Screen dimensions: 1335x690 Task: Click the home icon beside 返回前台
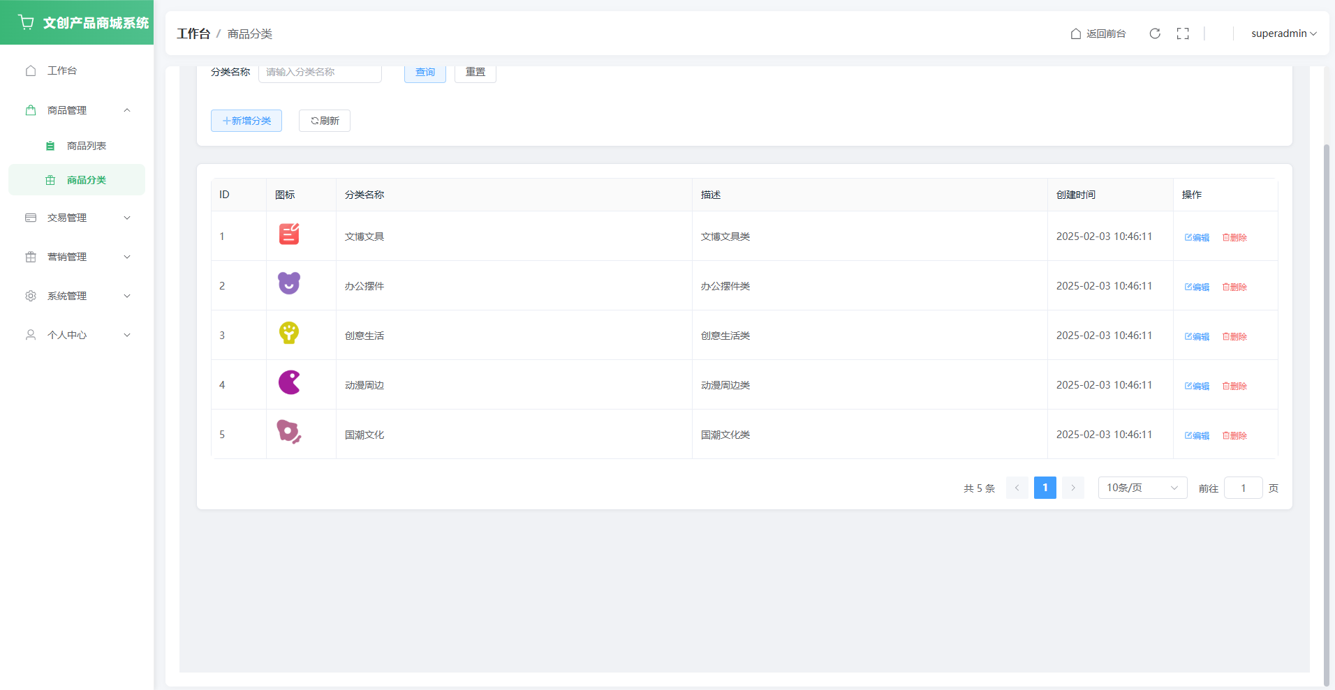click(x=1076, y=33)
